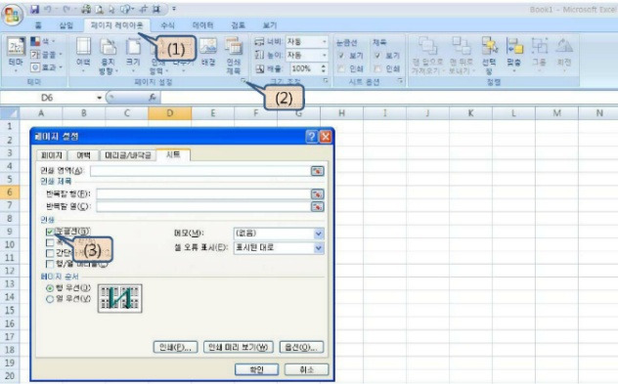The width and height of the screenshot is (618, 384).
Task: Click the 옵션(O)... button
Action: tap(301, 347)
